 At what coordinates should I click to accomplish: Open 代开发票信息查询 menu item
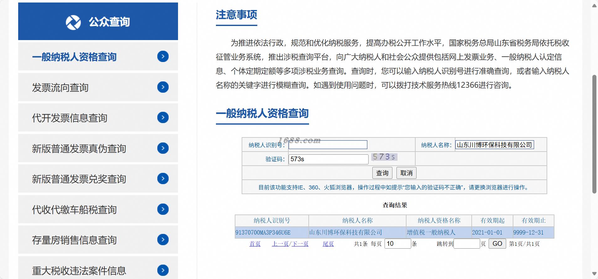tap(98, 117)
